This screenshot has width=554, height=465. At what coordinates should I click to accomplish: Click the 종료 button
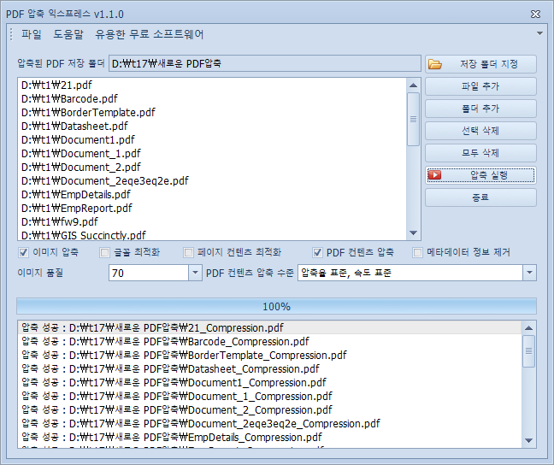click(480, 197)
